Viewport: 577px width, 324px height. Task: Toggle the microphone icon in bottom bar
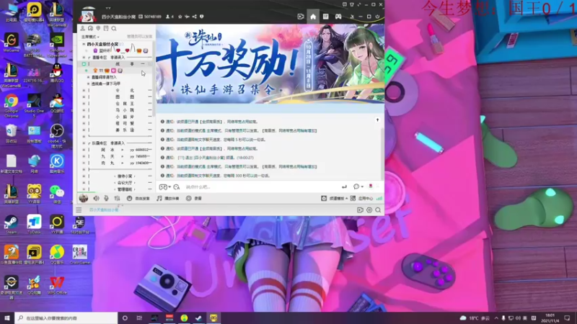(106, 199)
